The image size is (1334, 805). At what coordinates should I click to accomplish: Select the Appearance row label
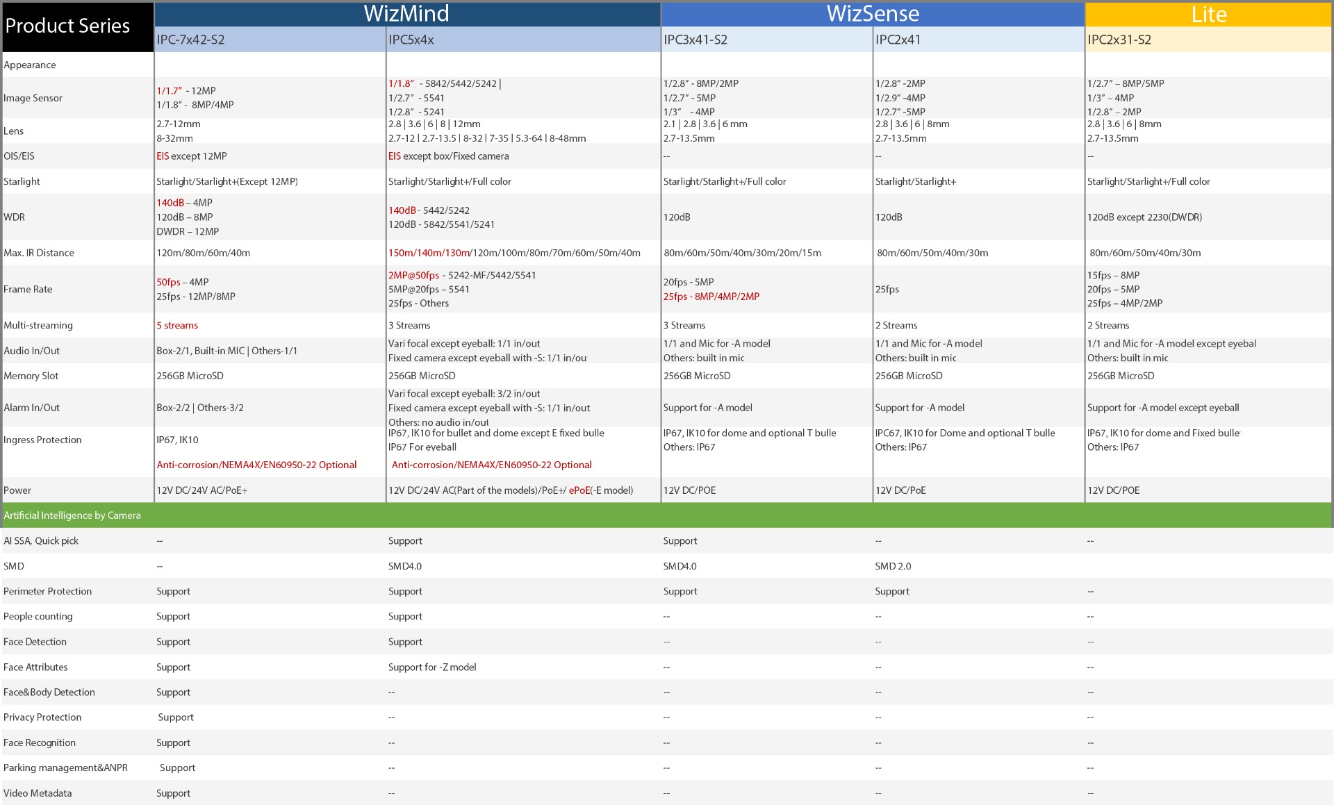click(x=30, y=65)
